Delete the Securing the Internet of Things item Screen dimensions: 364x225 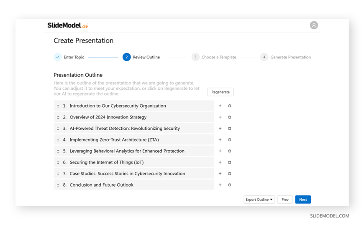[230, 162]
